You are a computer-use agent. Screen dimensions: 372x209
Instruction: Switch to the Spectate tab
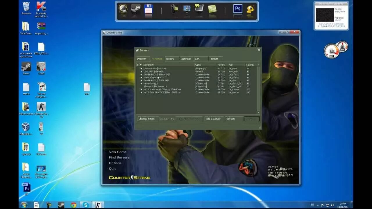click(186, 59)
